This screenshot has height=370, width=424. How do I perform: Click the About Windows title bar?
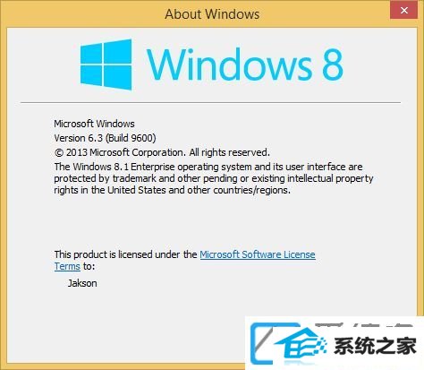(x=212, y=14)
